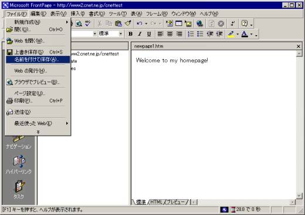
Task: Choose 送信(D) from the File menu
Action: (38, 112)
